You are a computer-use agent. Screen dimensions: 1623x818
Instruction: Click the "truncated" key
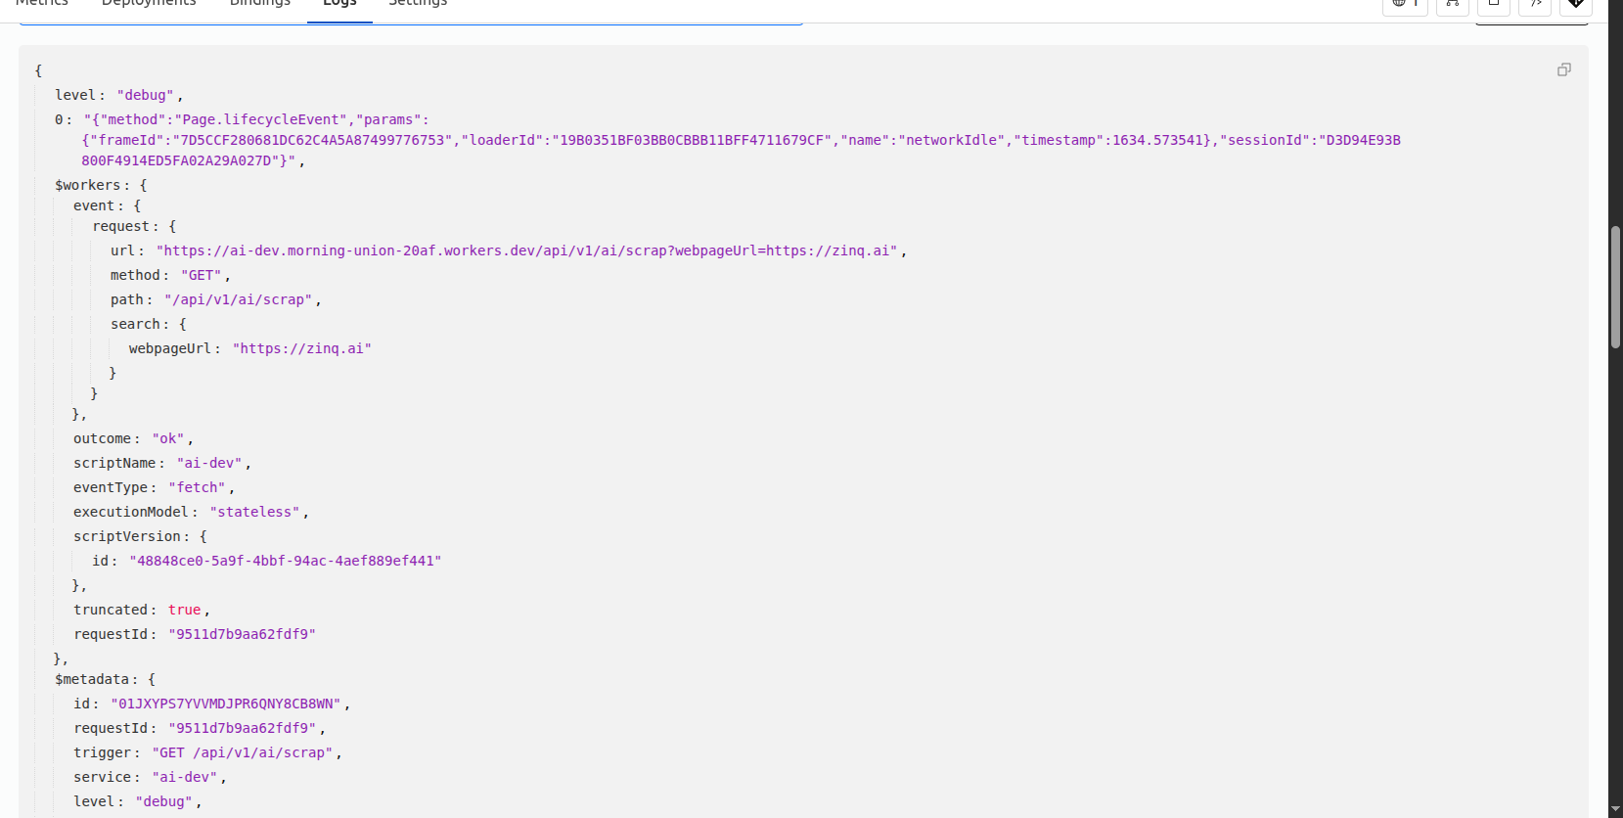tap(111, 610)
